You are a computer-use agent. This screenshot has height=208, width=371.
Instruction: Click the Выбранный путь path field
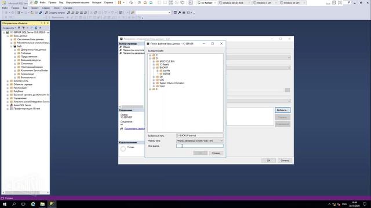click(x=199, y=136)
